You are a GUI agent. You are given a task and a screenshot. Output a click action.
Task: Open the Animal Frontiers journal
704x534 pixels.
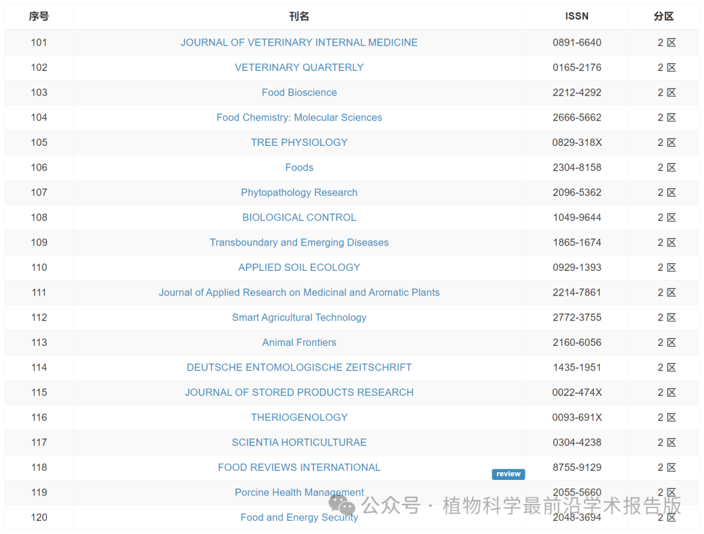click(x=299, y=343)
